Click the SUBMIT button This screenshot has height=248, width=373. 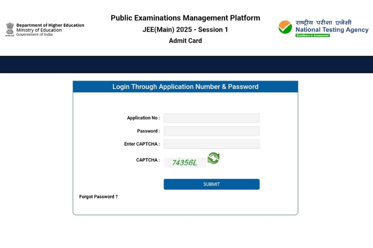[x=211, y=184]
